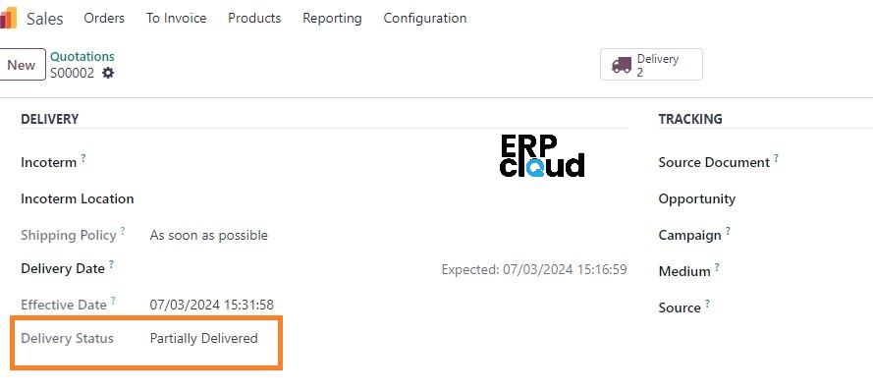Viewport: 873px width, 392px height.
Task: Expand the Configuration menu
Action: pyautogui.click(x=425, y=19)
